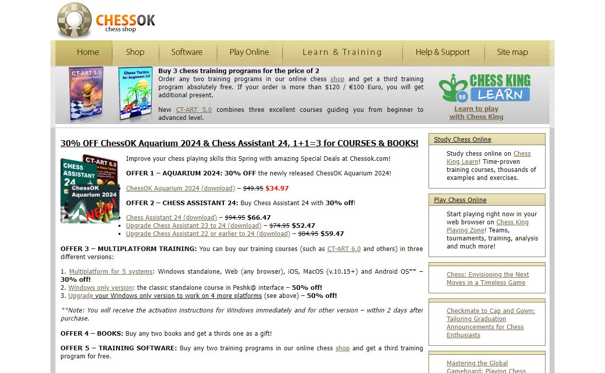Click the Chess Assistant and Aquarium 2024 product image
Screen dimensions: 605x373
90,189
